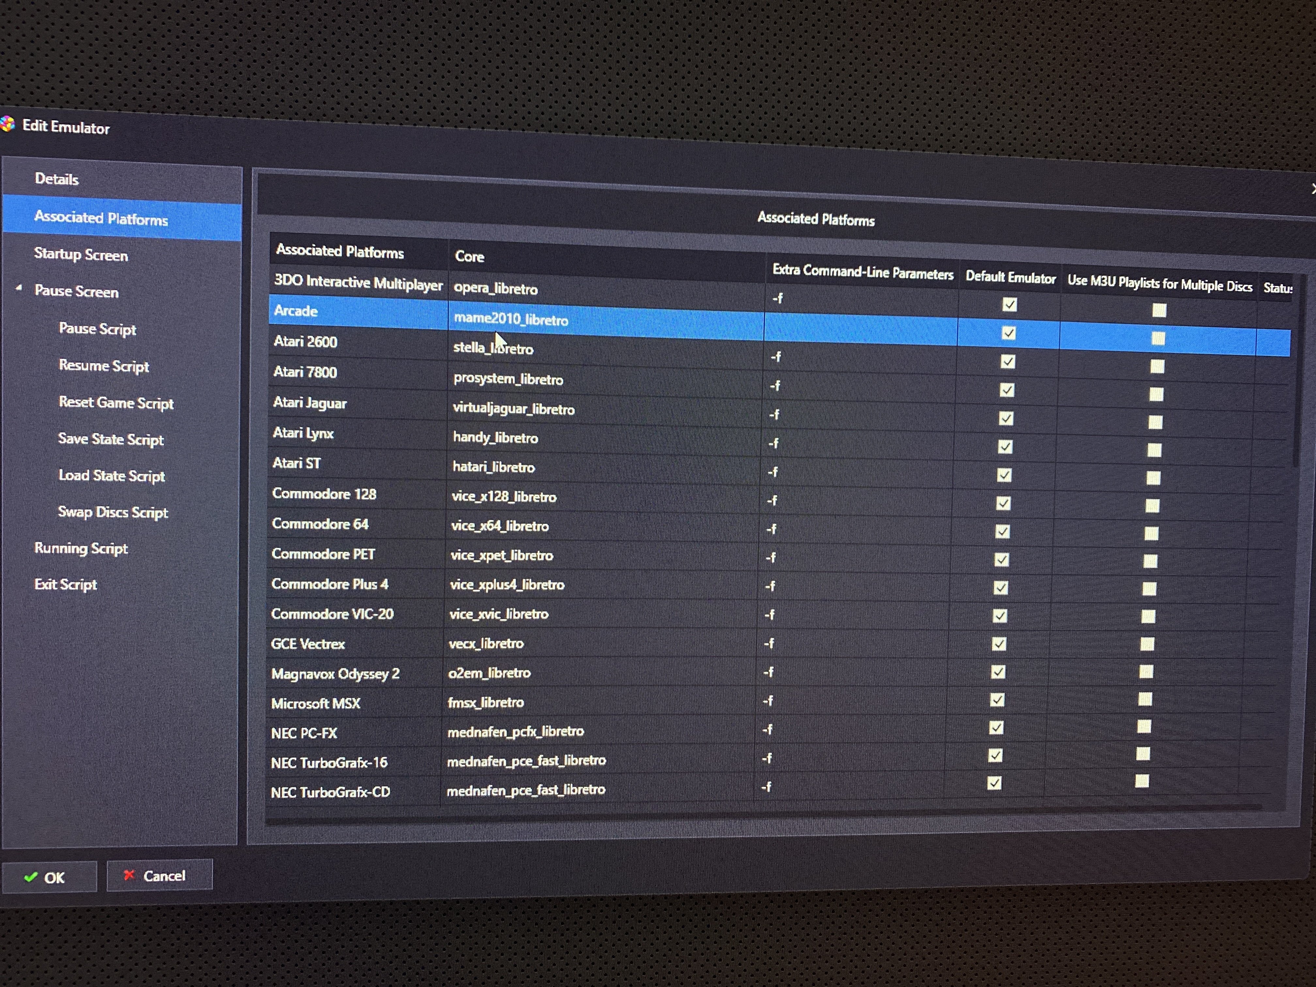
Task: Click the Default Emulator column header
Action: 1010,277
